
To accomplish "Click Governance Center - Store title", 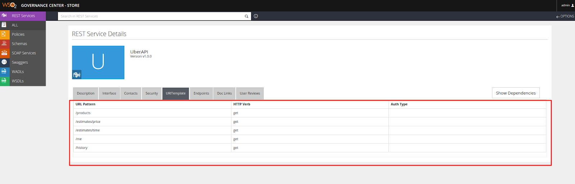I will 50,5.
